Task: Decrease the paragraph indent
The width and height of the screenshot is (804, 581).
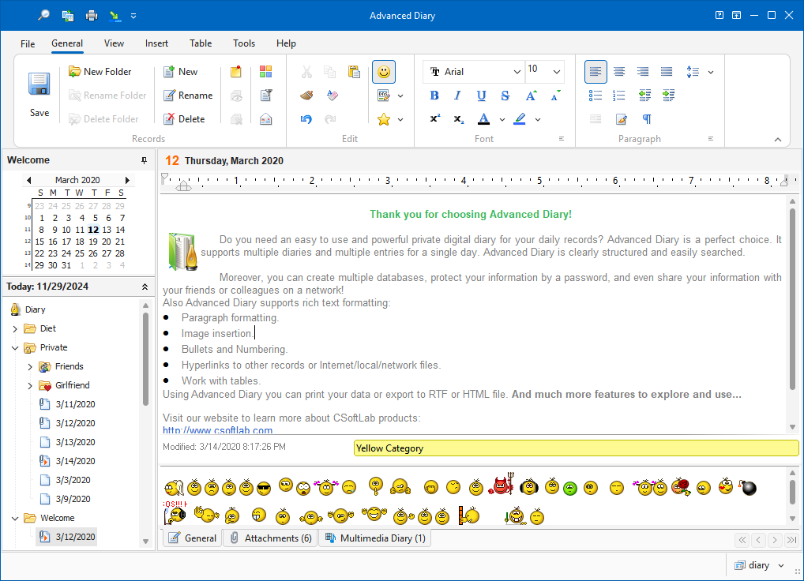Action: click(644, 96)
